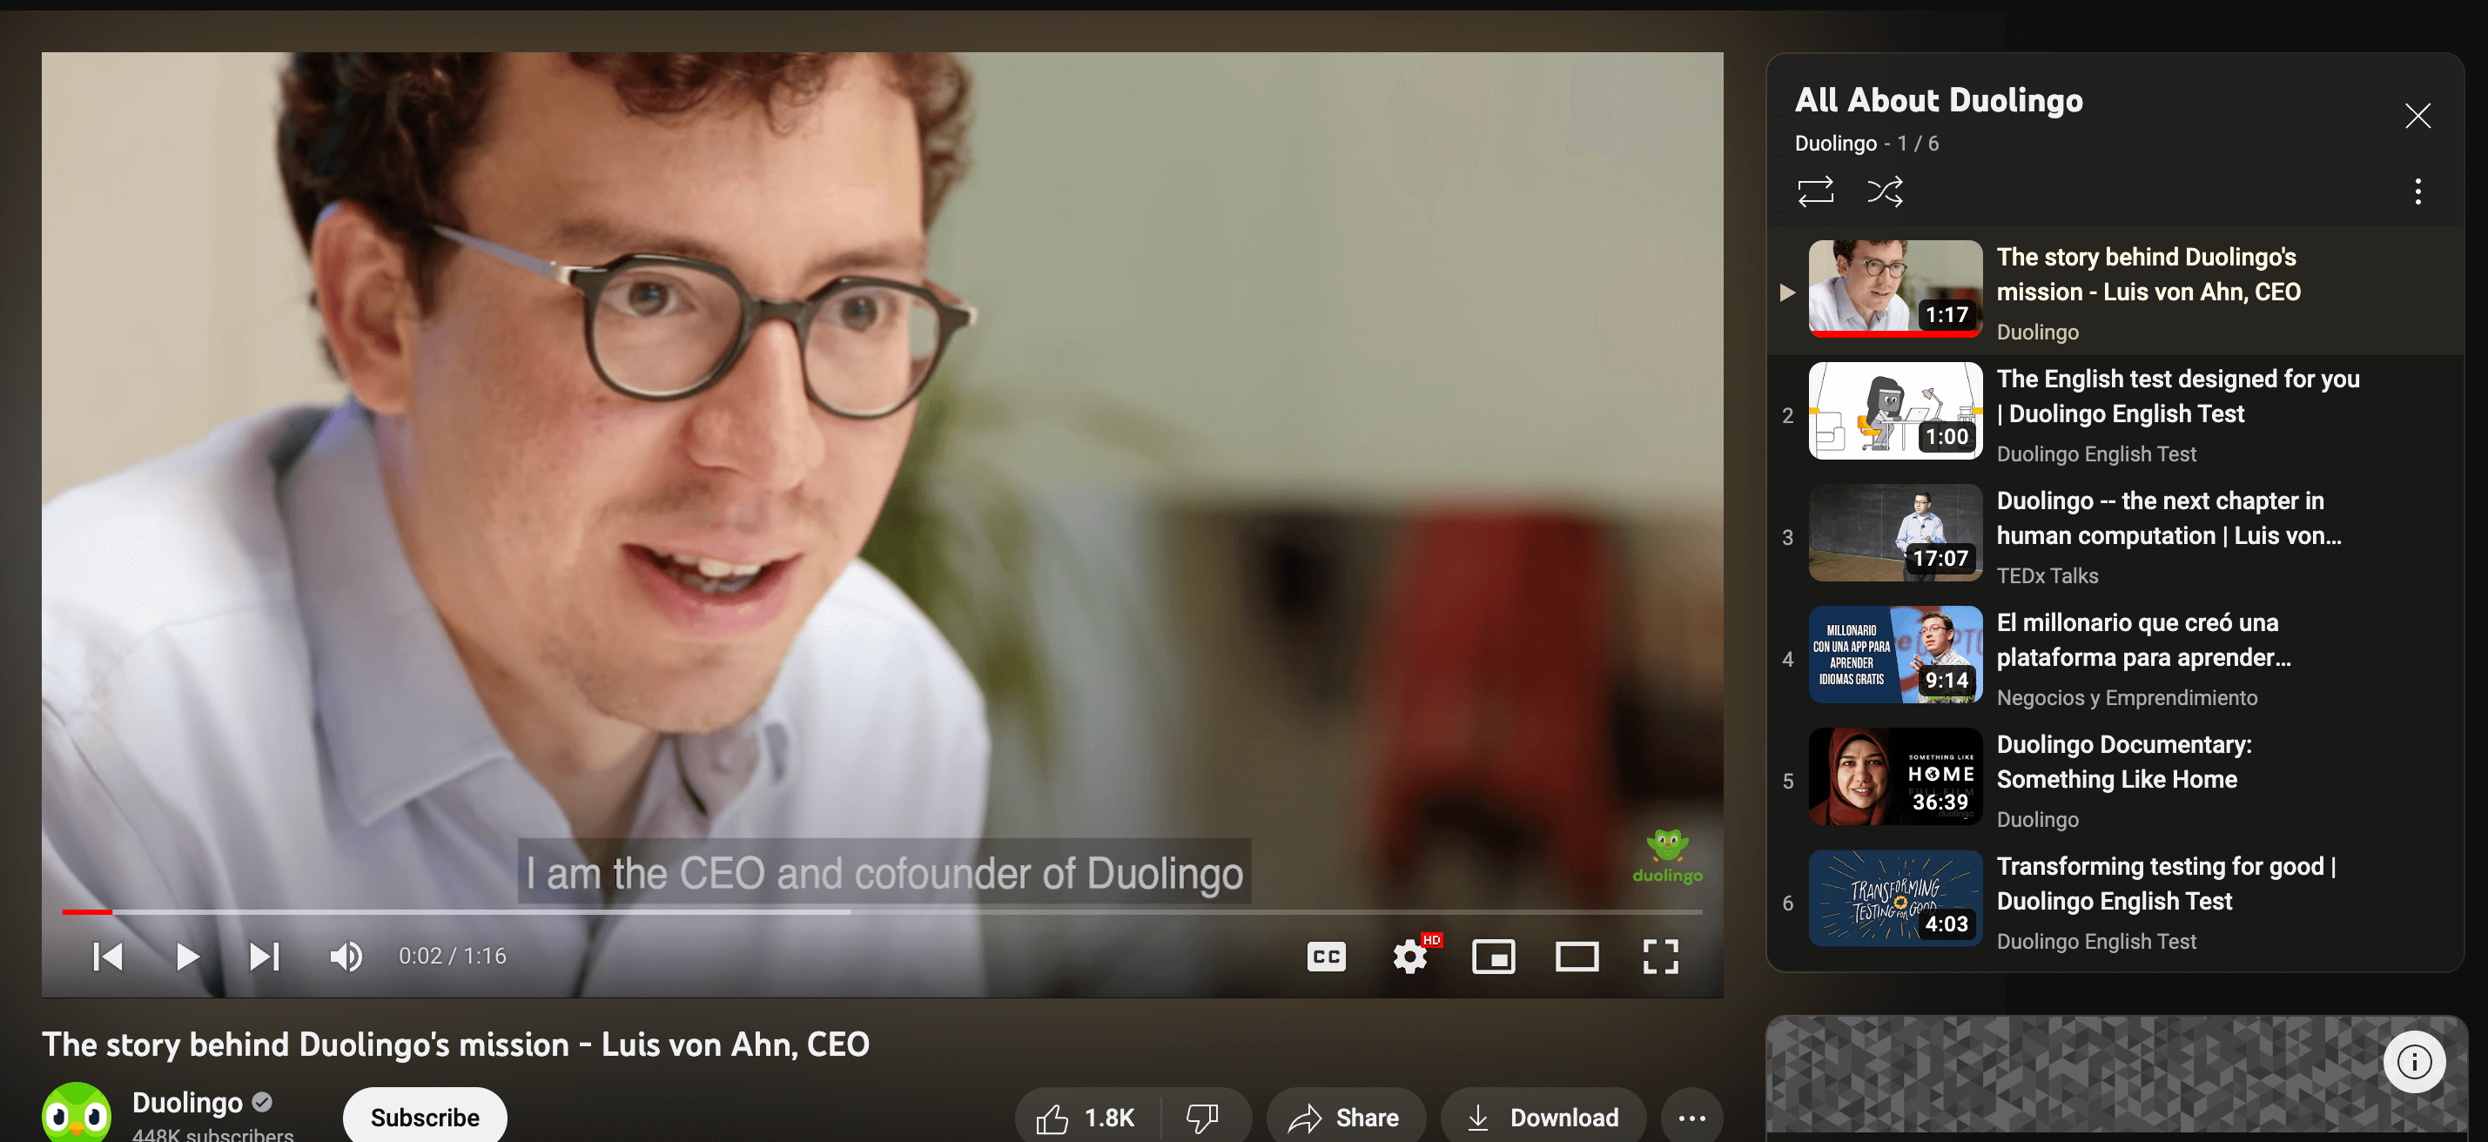Expand the three-dot more options menu

[1691, 1115]
